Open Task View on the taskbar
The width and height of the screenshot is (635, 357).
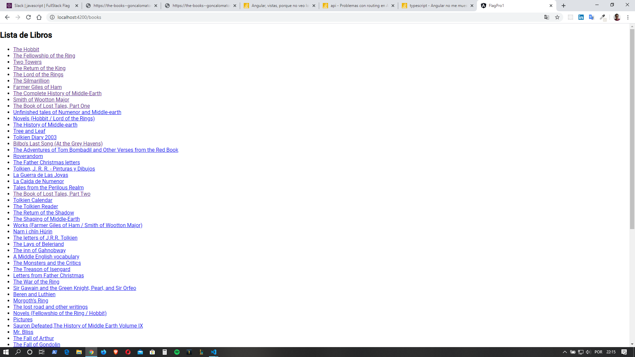click(x=42, y=352)
